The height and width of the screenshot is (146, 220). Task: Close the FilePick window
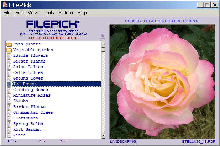(x=215, y=5)
